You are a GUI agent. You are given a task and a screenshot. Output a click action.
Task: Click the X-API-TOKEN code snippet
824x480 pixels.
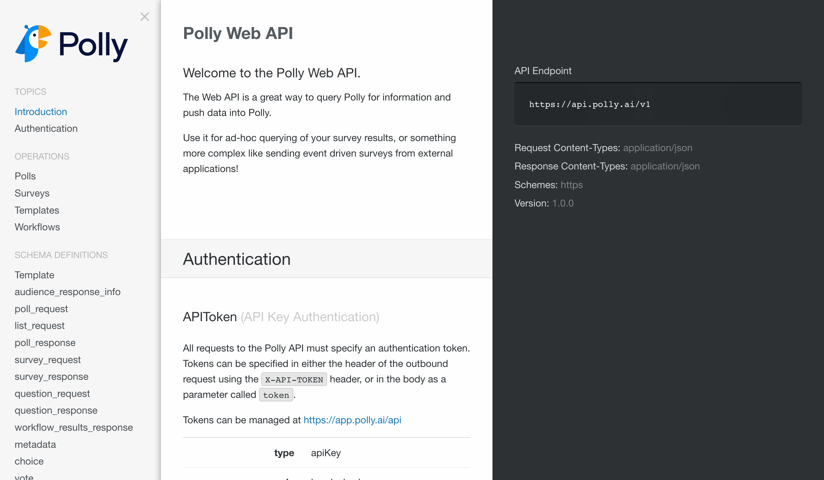[x=294, y=379]
